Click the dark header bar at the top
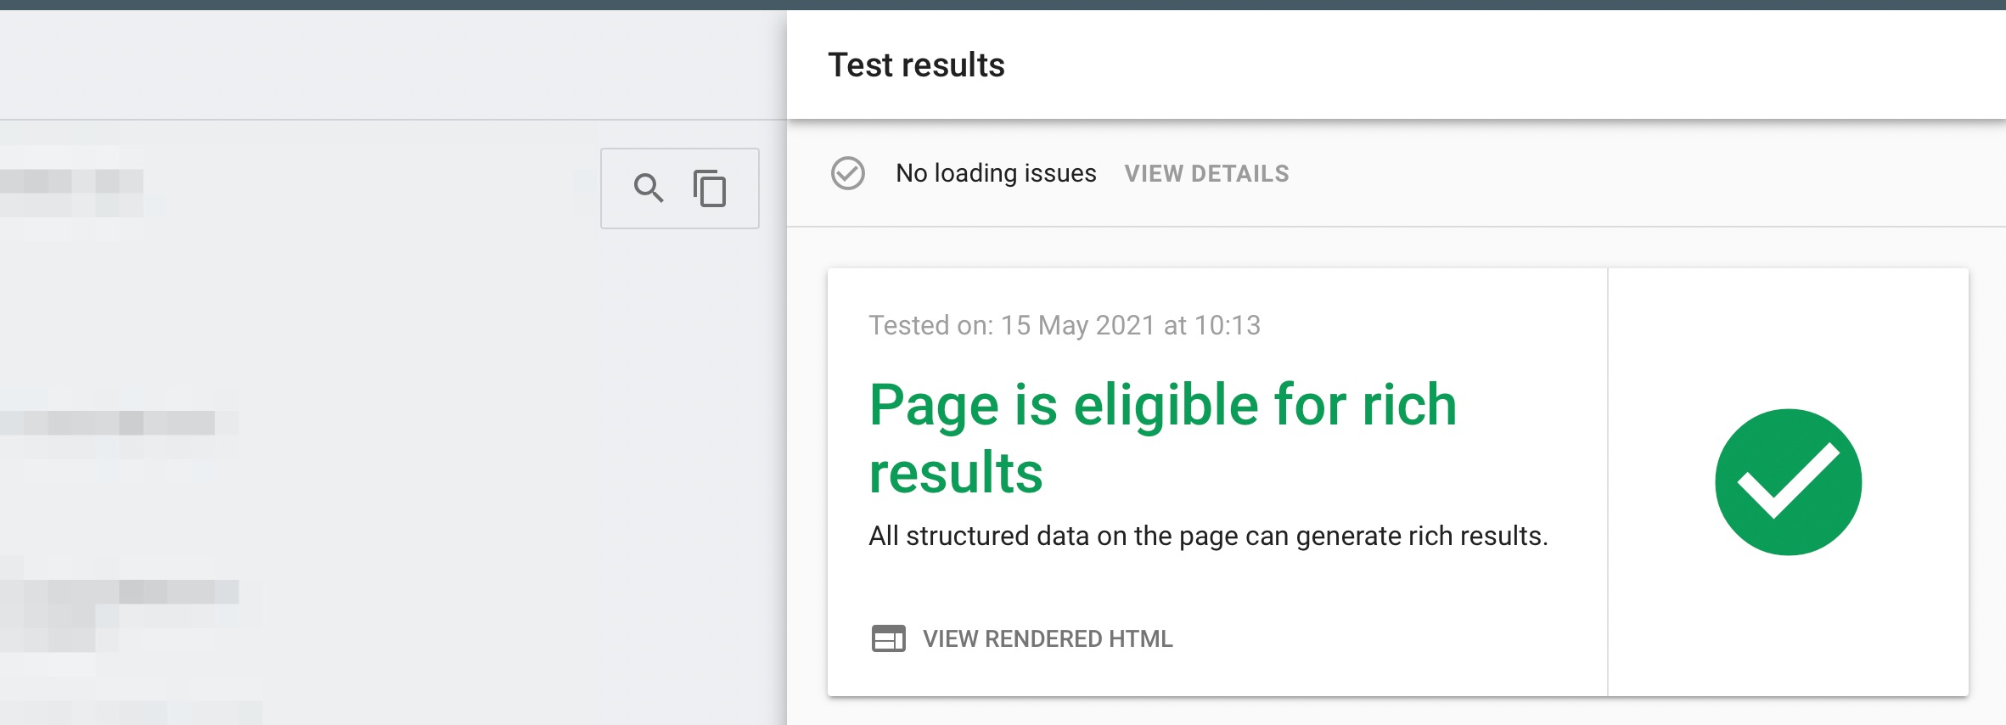2006x725 pixels. tap(1002, 4)
